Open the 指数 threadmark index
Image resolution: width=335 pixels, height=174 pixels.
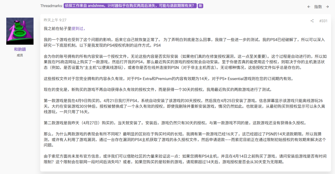318,7
